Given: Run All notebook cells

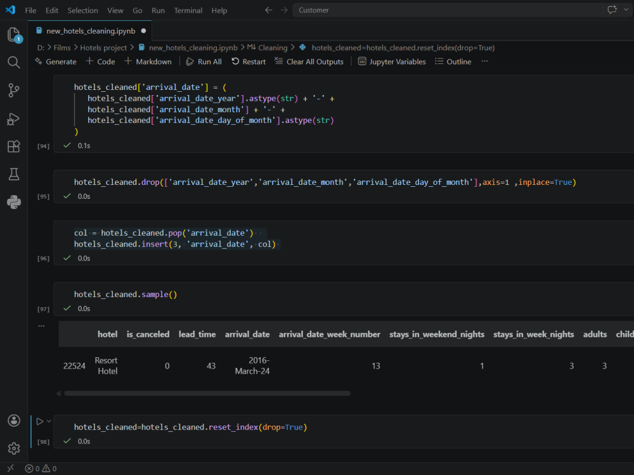Looking at the screenshot, I should click(x=204, y=61).
